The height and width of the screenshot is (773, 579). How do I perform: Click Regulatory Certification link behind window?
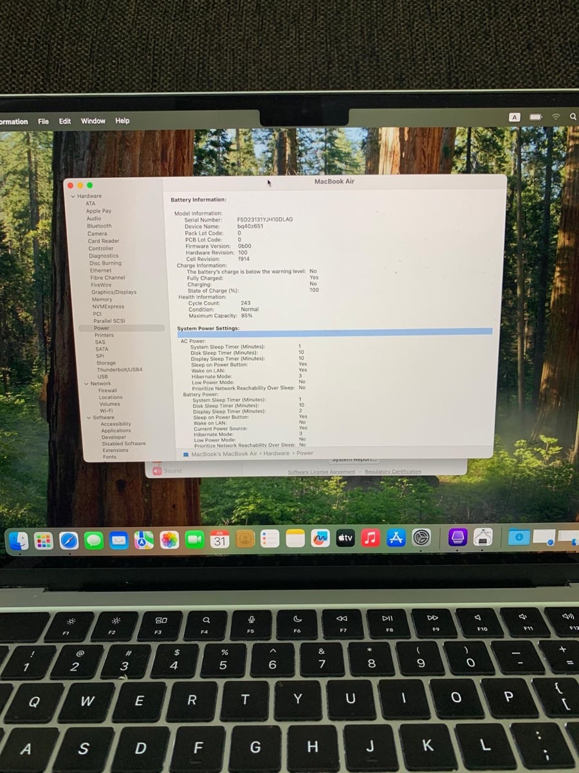pos(392,472)
